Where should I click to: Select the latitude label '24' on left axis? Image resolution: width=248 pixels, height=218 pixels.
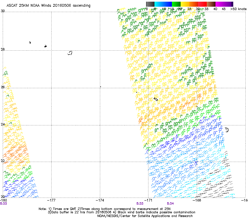pyautogui.click(x=3, y=124)
